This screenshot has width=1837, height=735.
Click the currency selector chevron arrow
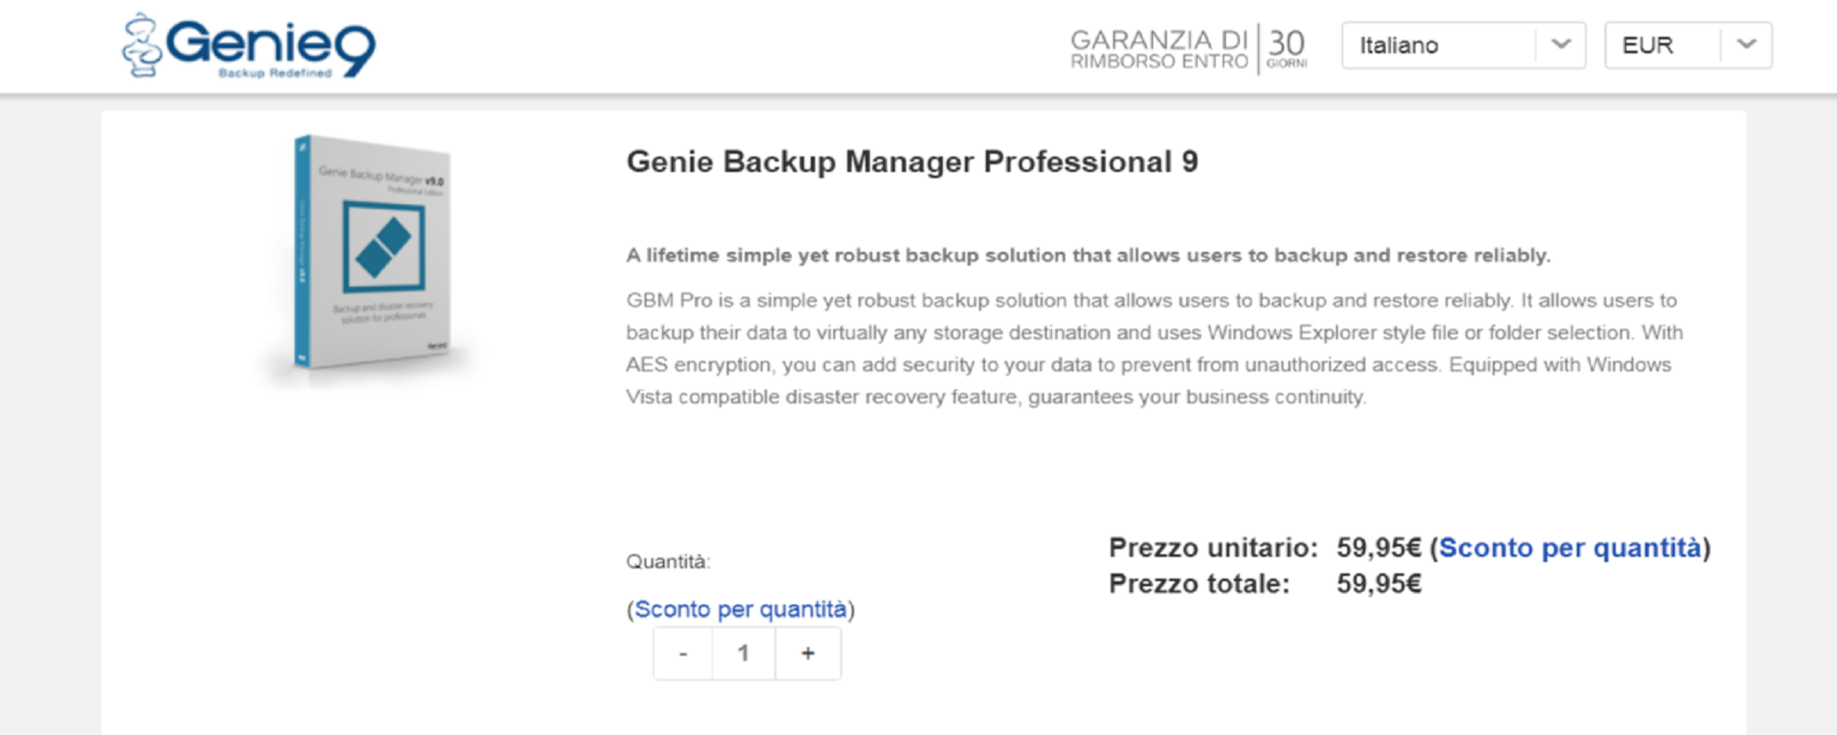pyautogui.click(x=1746, y=45)
